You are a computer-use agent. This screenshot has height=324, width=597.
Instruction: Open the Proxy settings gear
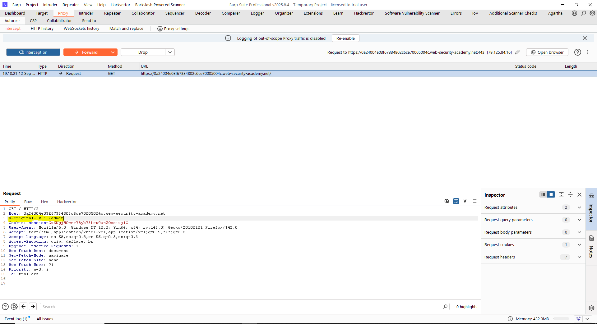click(160, 29)
